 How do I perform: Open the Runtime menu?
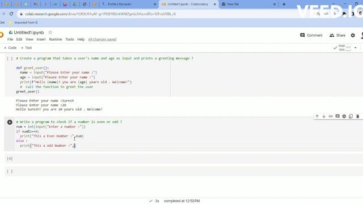click(x=56, y=39)
